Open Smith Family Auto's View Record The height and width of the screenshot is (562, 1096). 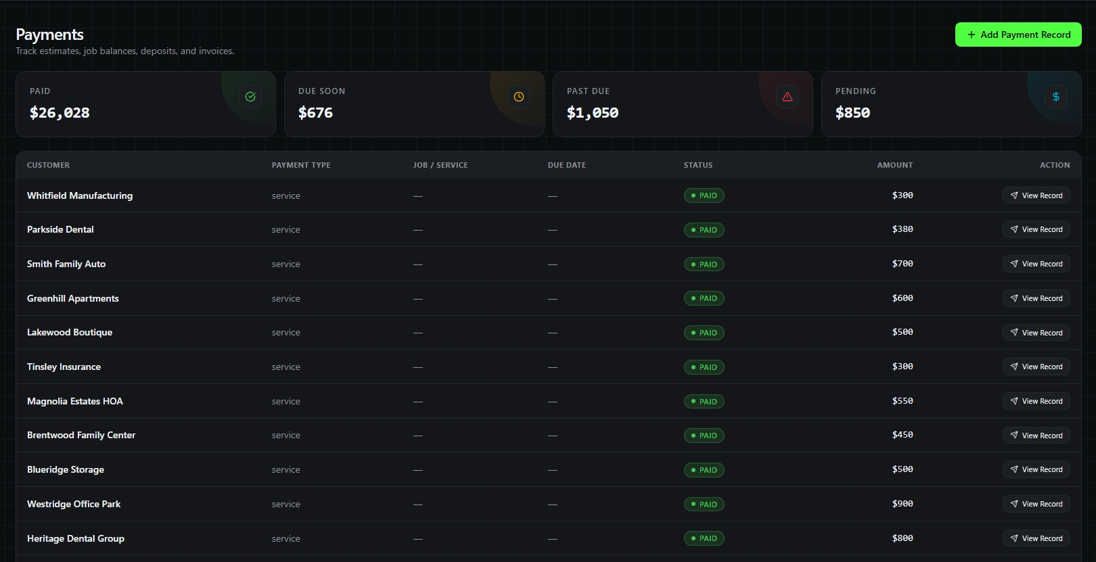(x=1036, y=264)
